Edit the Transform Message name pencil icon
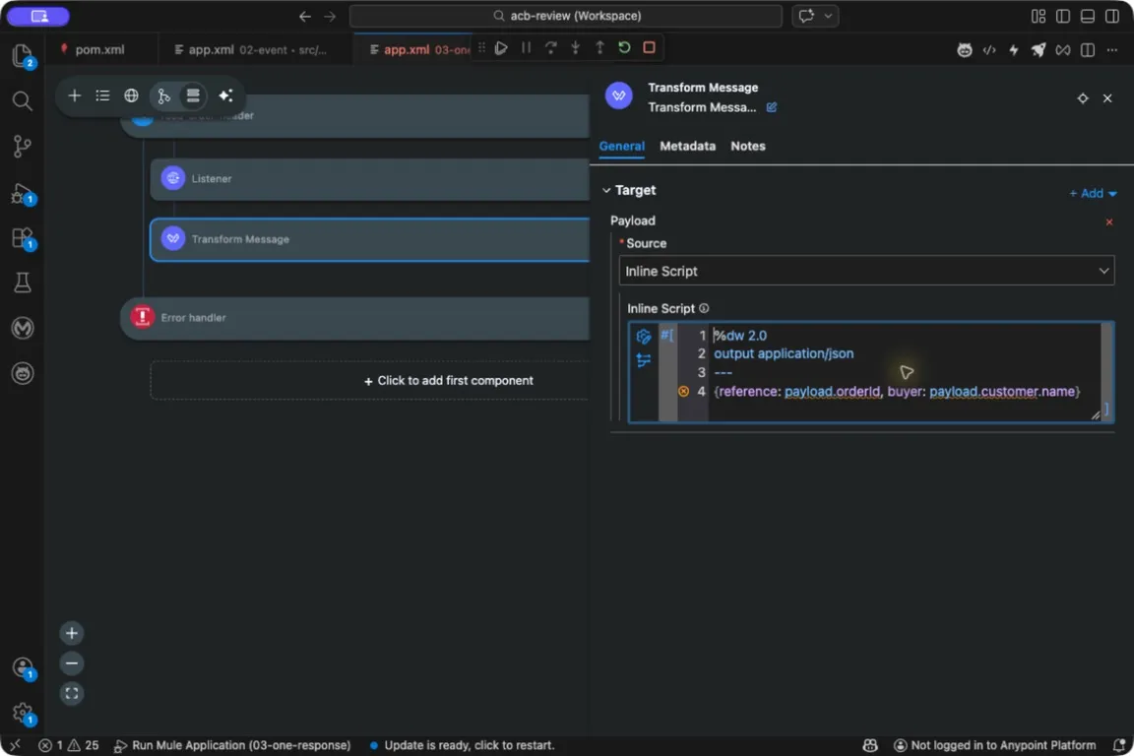Screen dimensions: 1134x756 pos(772,107)
